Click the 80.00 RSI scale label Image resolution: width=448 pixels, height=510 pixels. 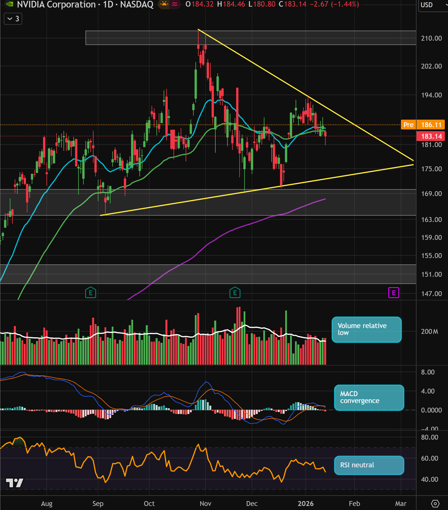tap(430, 437)
